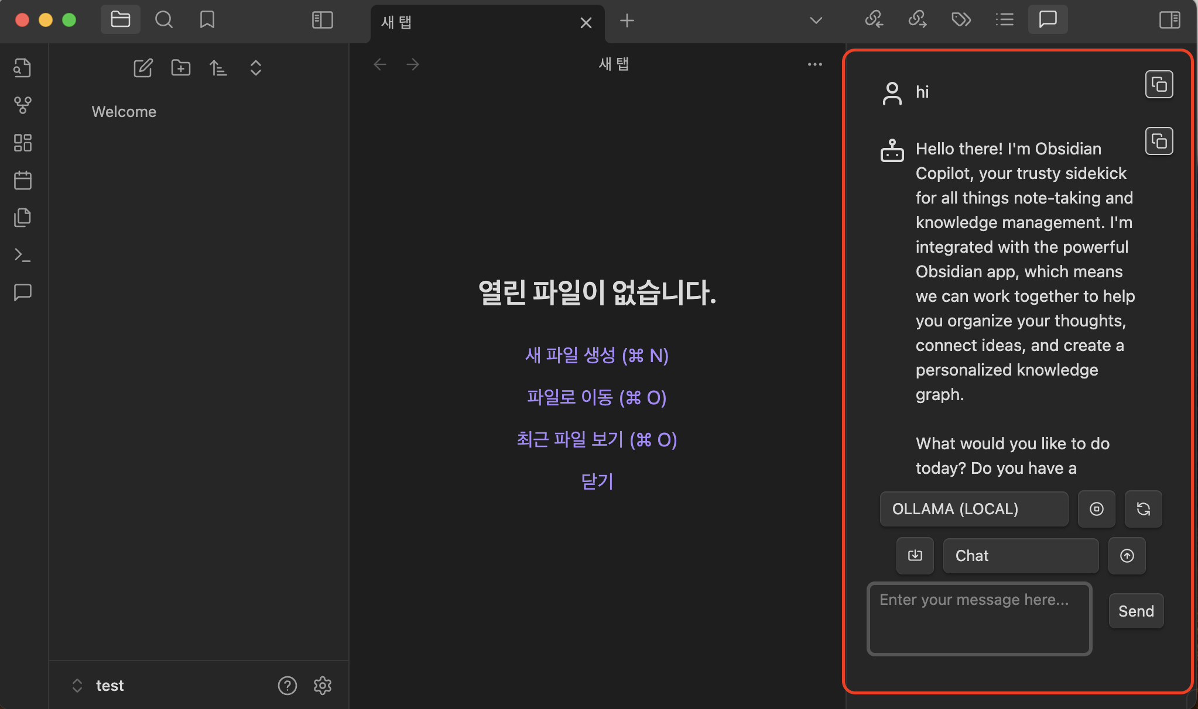
Task: Switch to the tags panel tab
Action: [x=961, y=20]
